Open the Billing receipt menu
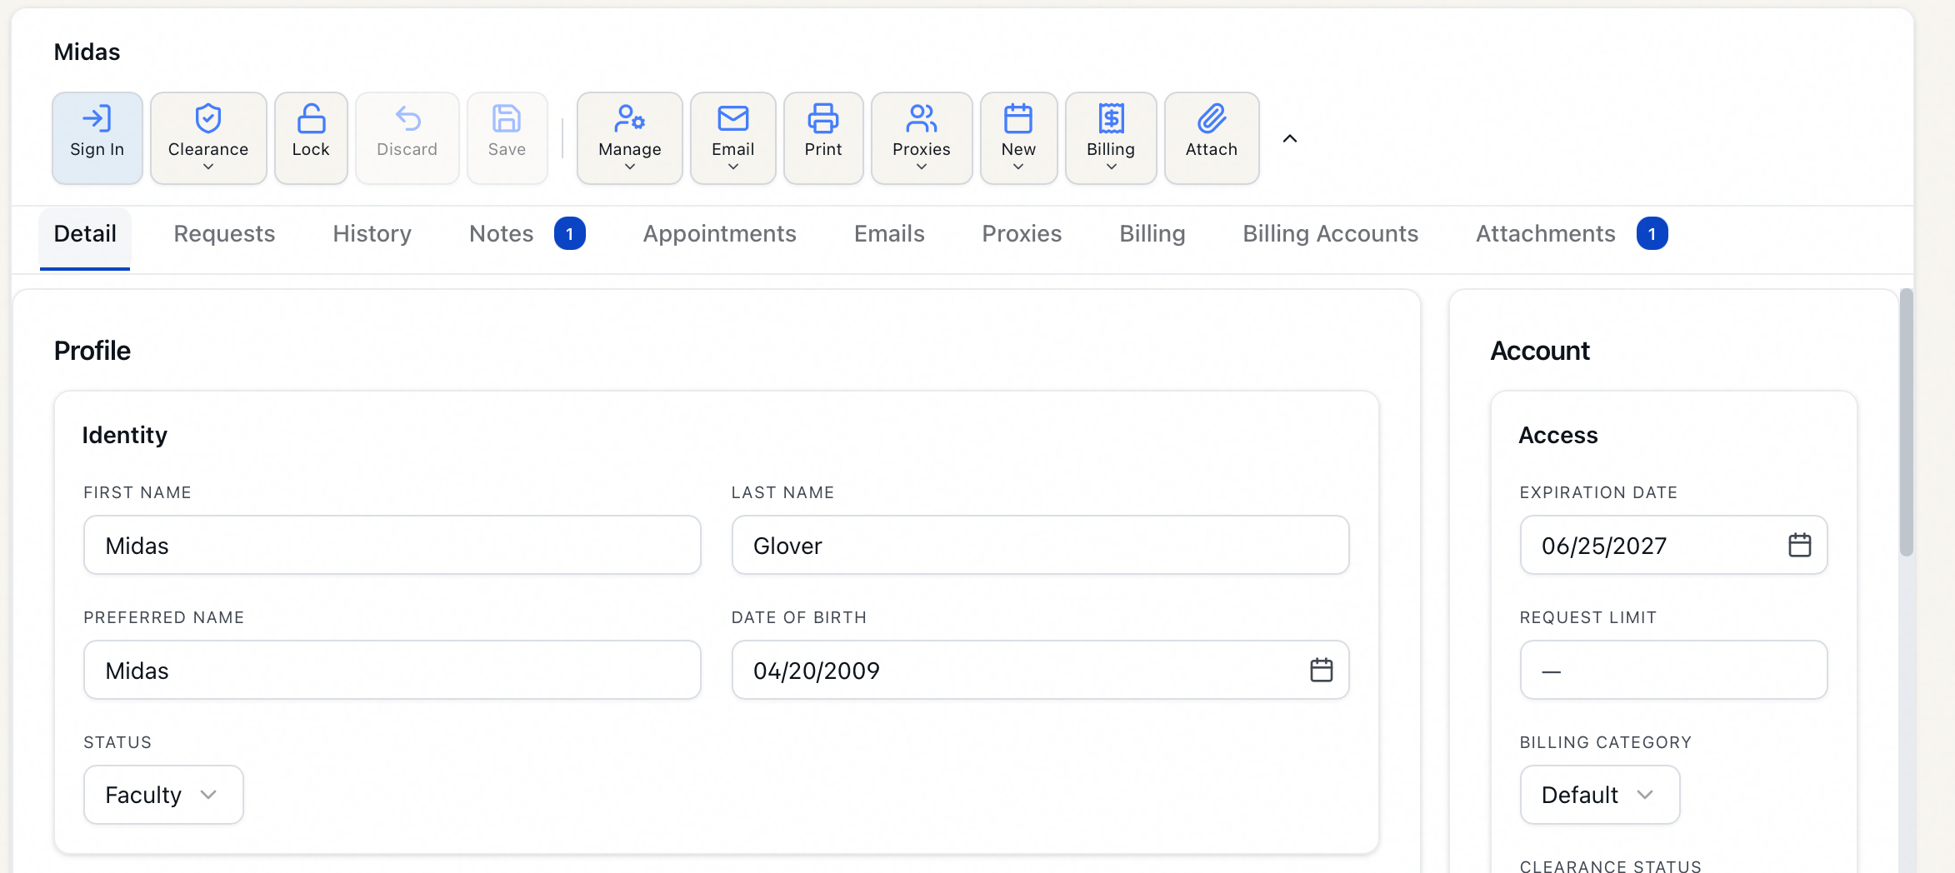Viewport: 1955px width, 873px height. [x=1111, y=137]
